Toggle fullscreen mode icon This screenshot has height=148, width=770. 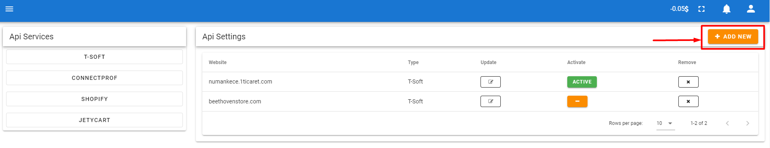tap(701, 9)
